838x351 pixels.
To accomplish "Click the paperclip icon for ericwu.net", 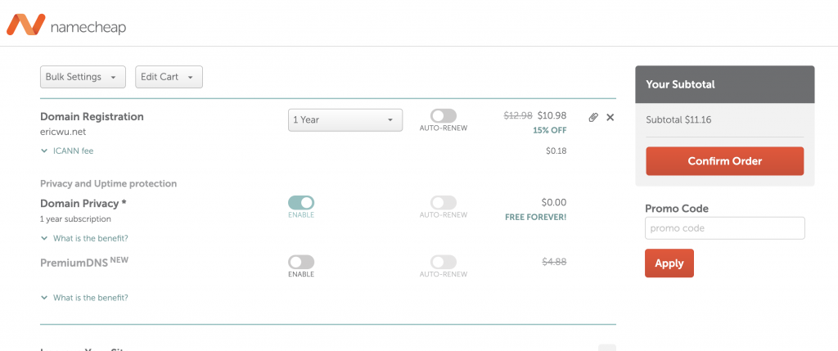I will pos(593,118).
